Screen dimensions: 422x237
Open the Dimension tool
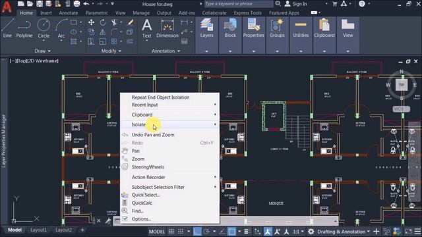167,28
